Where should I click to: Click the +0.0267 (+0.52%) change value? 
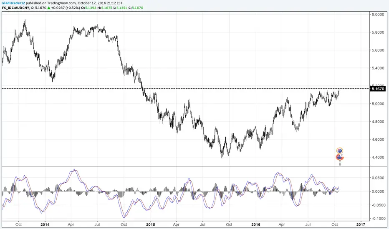pos(66,7)
